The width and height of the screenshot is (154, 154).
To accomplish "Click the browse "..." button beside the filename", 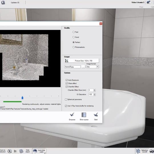I will tap(83, 67).
